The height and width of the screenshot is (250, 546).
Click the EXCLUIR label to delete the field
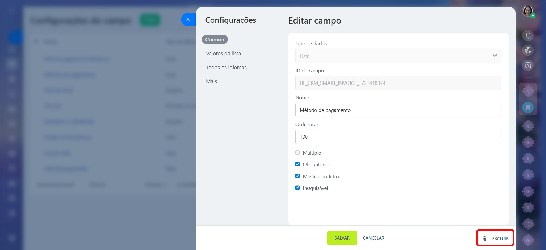coord(500,239)
